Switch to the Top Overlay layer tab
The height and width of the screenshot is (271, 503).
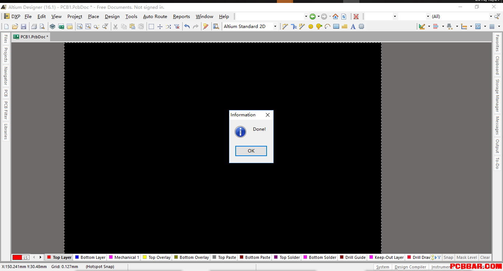[x=157, y=257]
